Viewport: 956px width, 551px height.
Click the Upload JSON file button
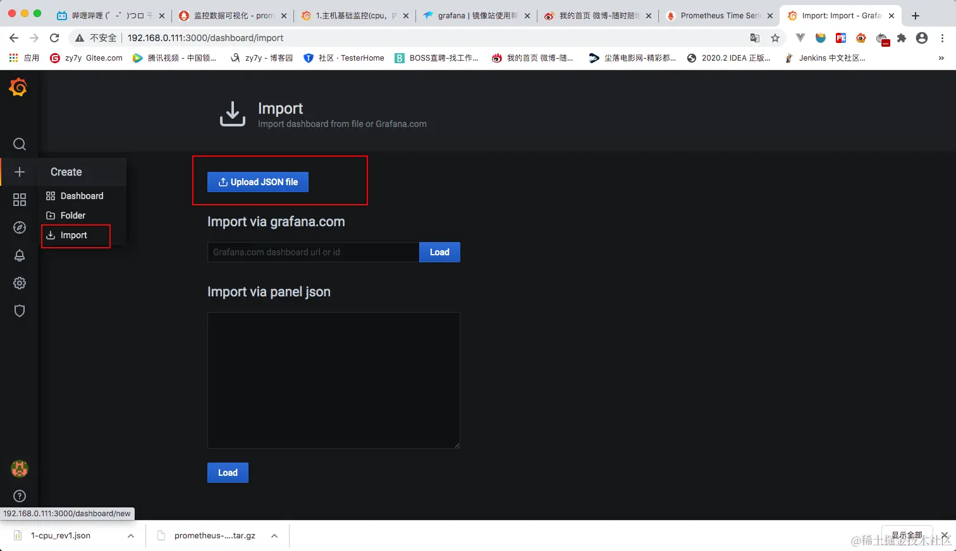point(258,182)
